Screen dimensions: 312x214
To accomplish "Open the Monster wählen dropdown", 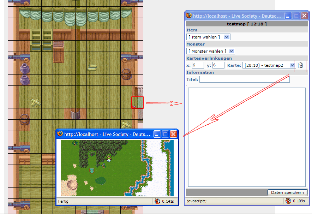I will tap(210, 51).
